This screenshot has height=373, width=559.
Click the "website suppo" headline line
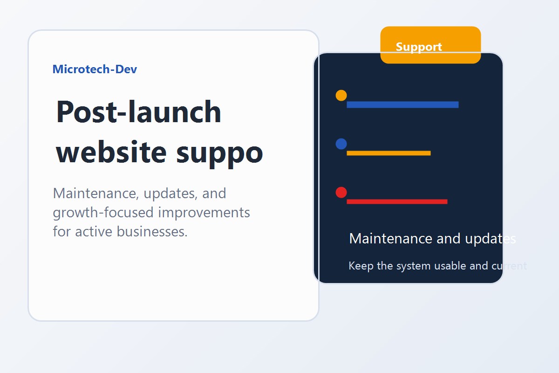[x=159, y=152]
